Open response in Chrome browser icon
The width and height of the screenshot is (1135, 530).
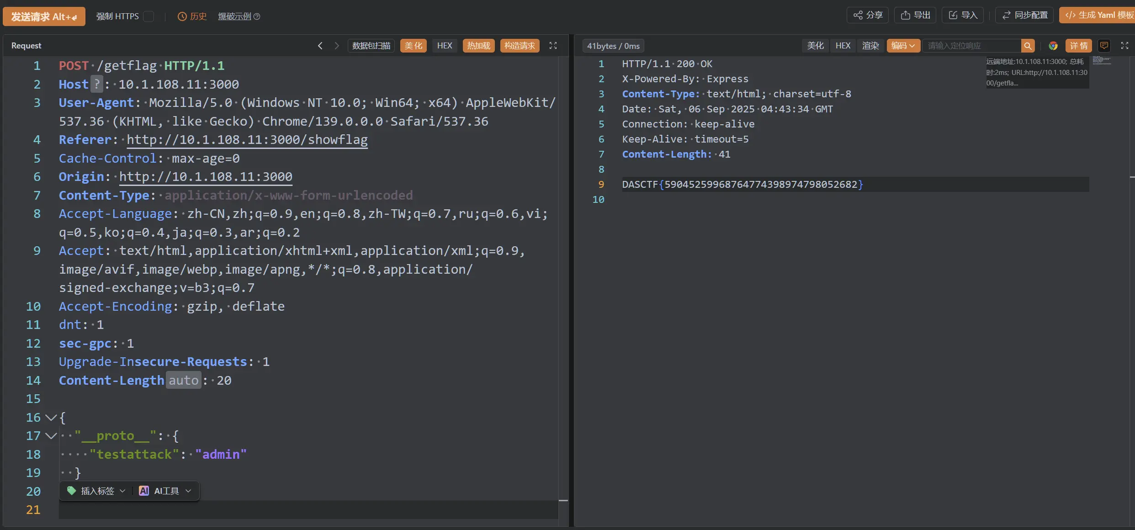[x=1053, y=46]
